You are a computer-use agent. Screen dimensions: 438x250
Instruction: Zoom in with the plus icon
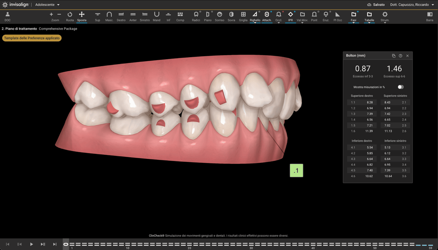tap(51, 14)
